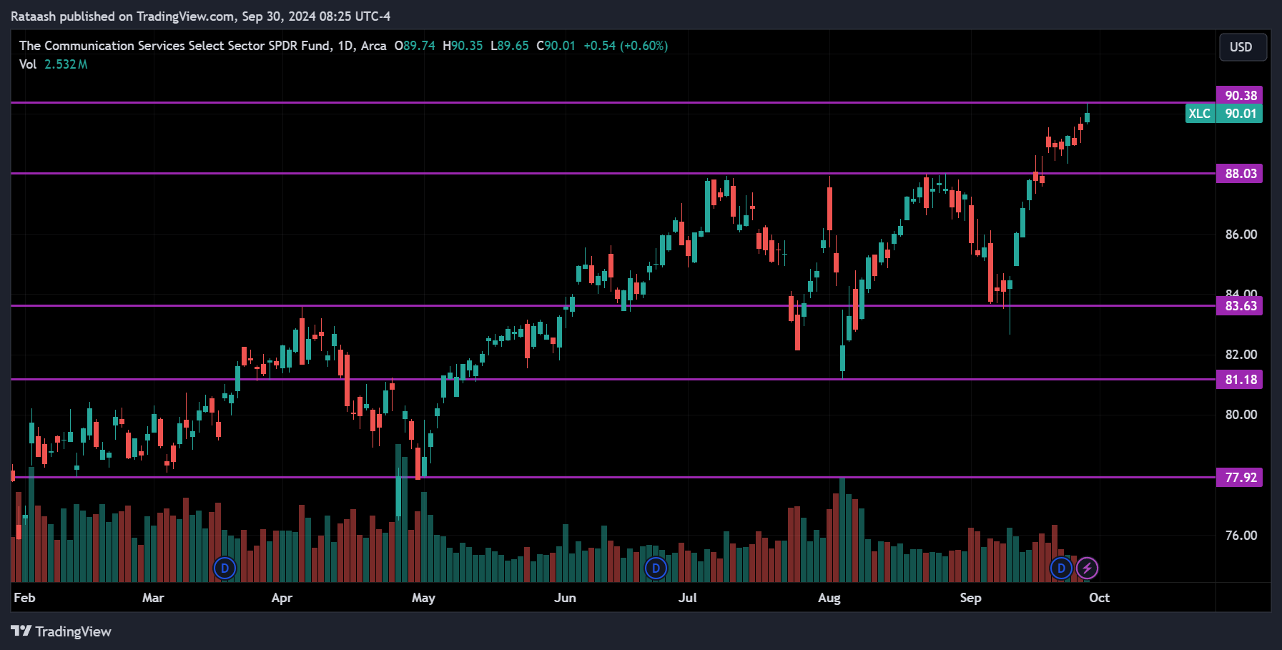Click the Apr label on time axis
Image resolution: width=1282 pixels, height=650 pixels.
click(x=282, y=598)
